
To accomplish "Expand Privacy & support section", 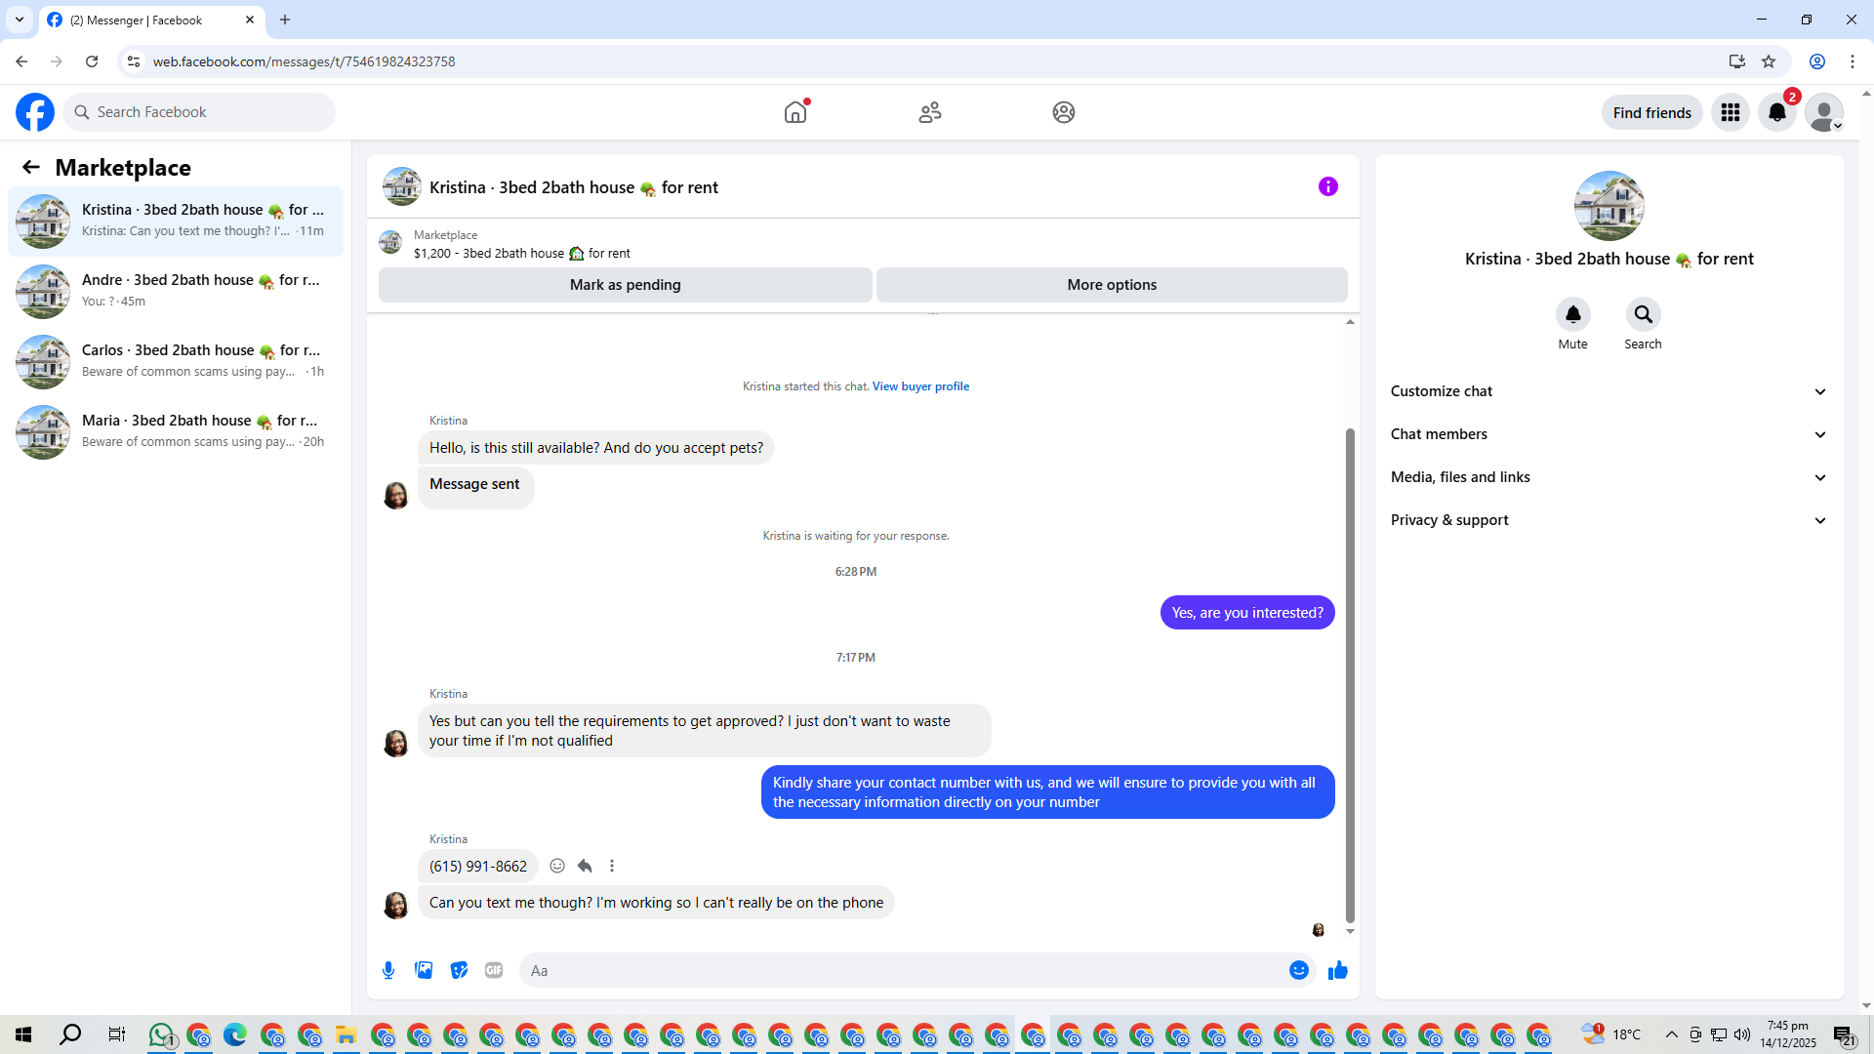I will pyautogui.click(x=1609, y=520).
